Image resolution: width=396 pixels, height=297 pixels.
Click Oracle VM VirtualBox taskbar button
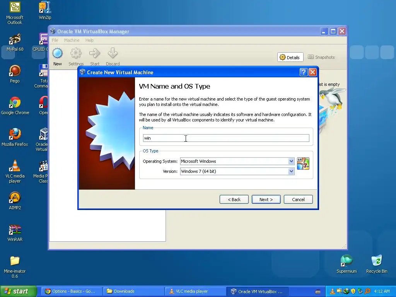[x=257, y=292]
